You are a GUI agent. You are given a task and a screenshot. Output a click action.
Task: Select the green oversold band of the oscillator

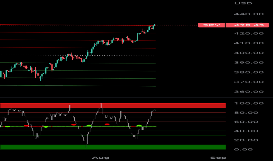[113, 147]
